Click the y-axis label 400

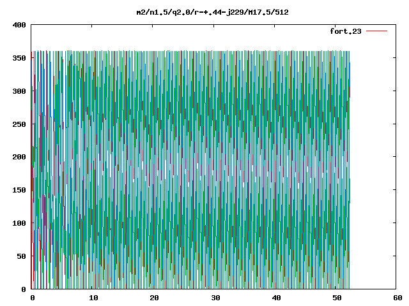19,25
